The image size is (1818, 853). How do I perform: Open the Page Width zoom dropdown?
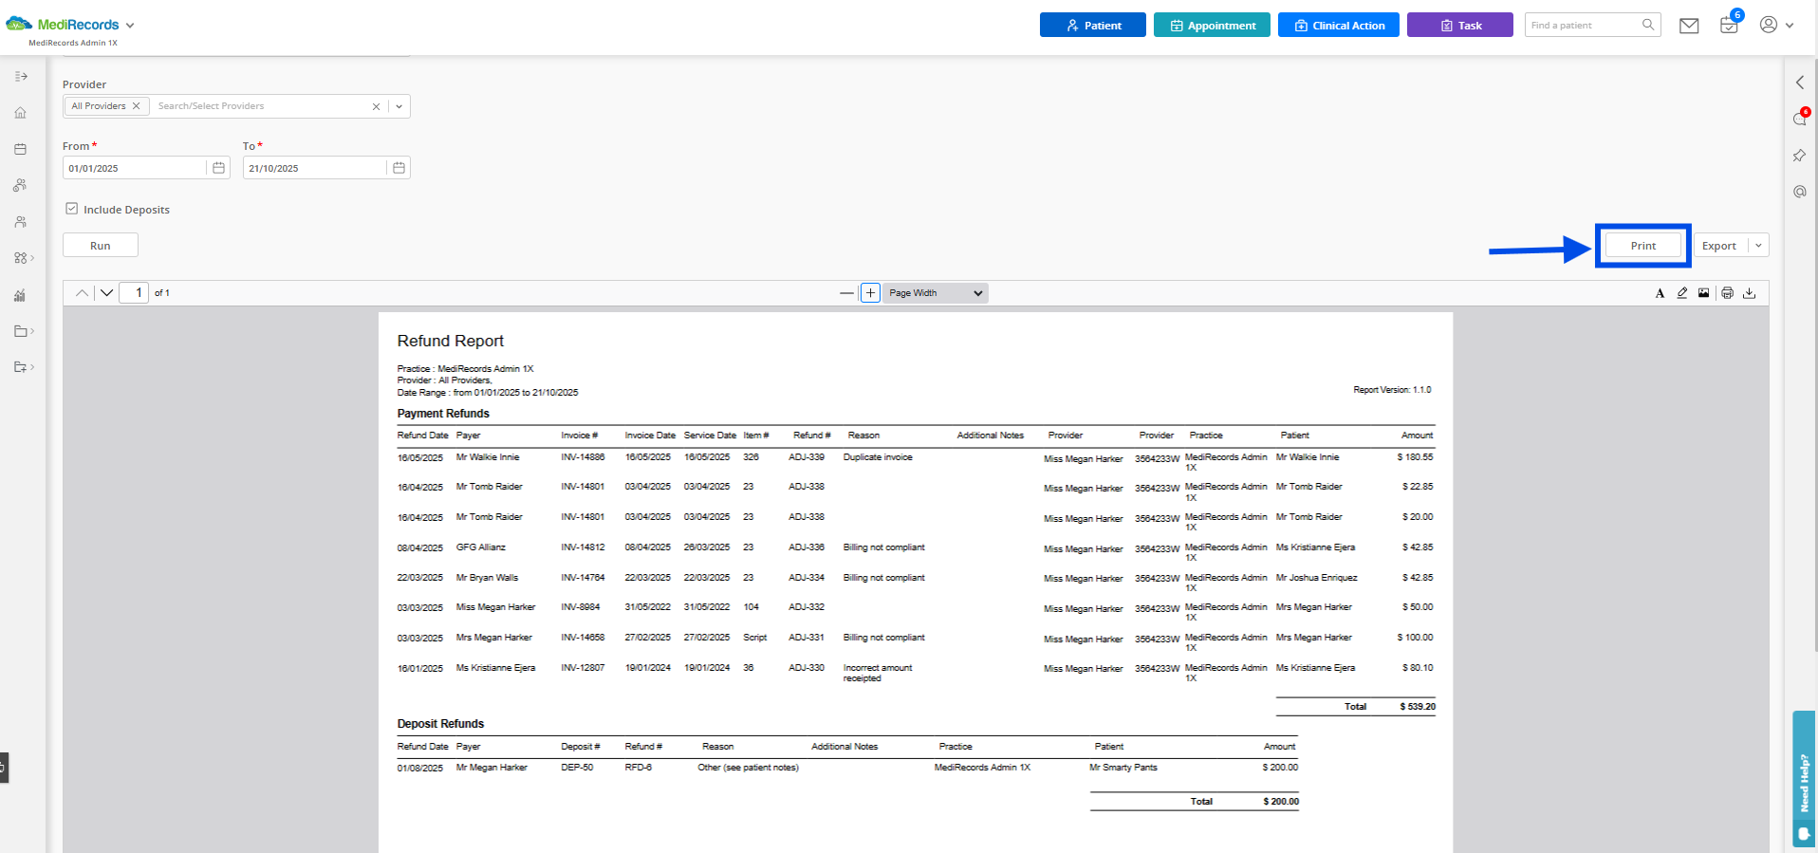pyautogui.click(x=936, y=293)
